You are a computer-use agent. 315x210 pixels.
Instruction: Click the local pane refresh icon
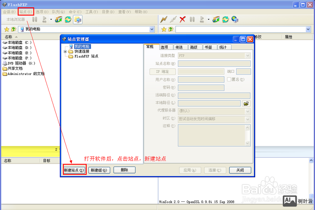pyautogui.click(x=68, y=20)
